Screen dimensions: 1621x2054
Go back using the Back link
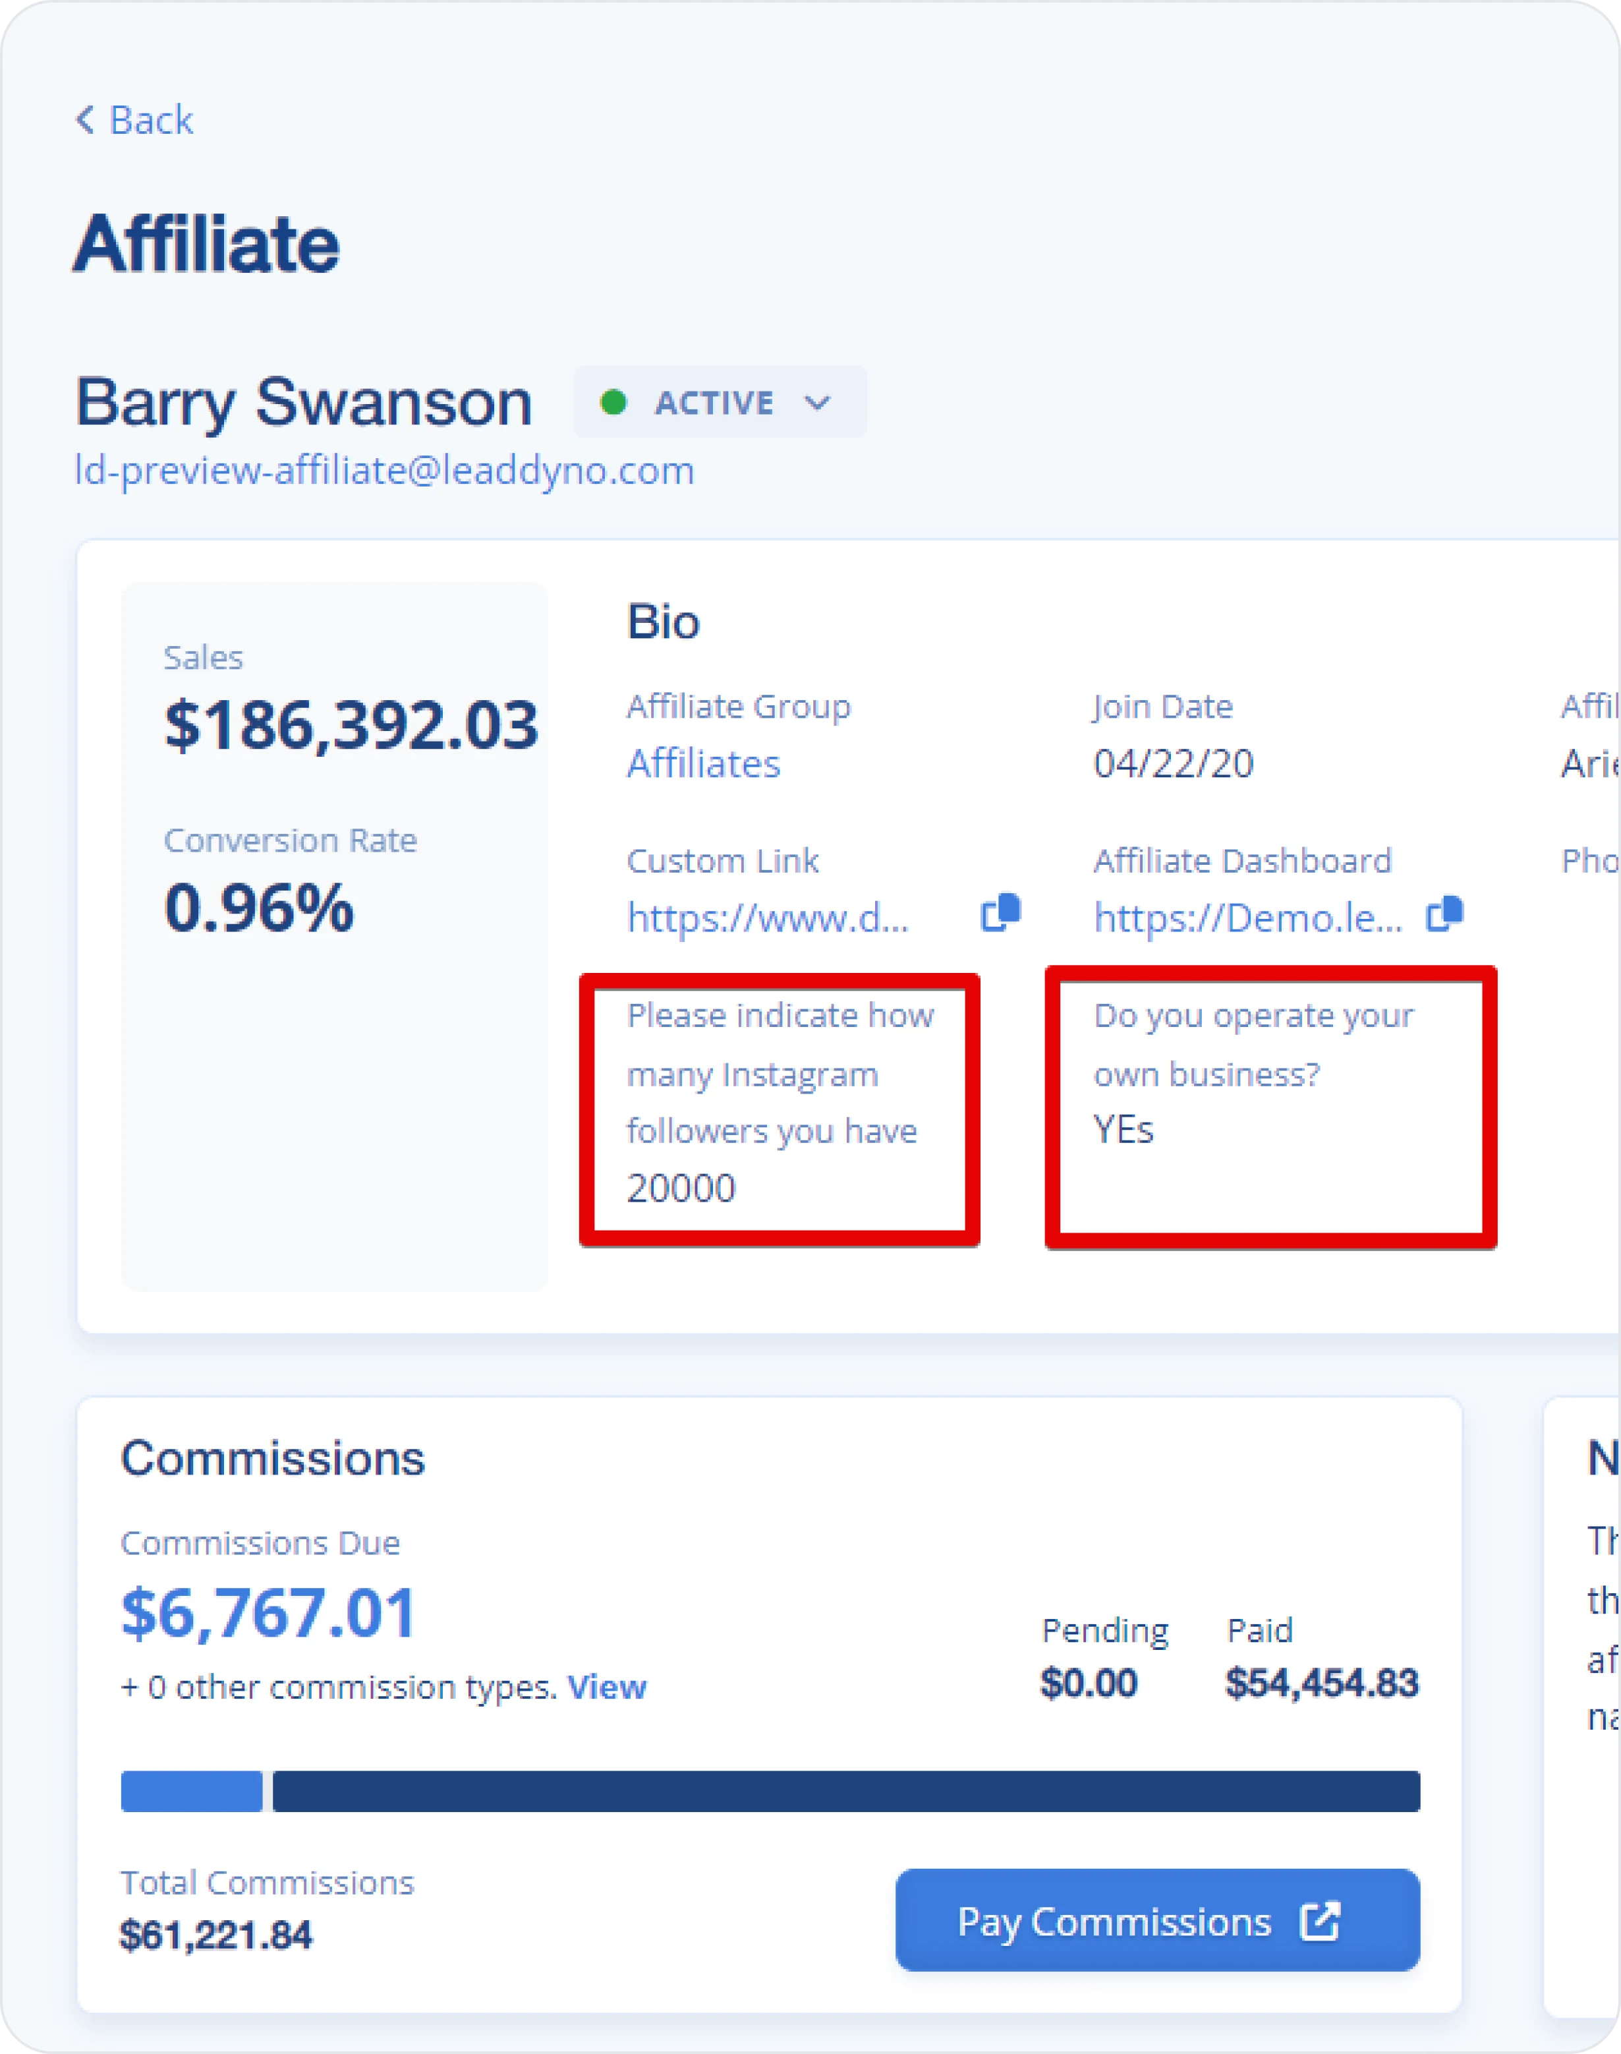135,121
